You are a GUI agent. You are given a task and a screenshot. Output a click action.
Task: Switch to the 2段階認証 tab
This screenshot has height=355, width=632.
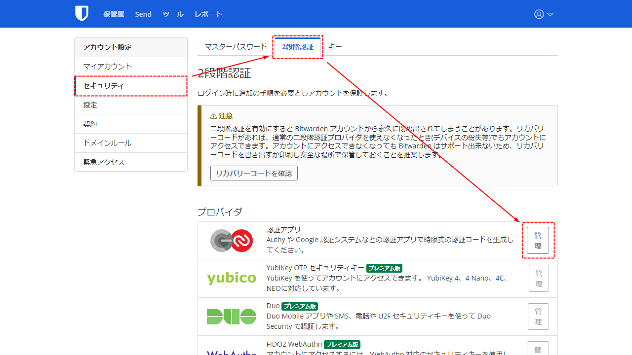coord(298,47)
